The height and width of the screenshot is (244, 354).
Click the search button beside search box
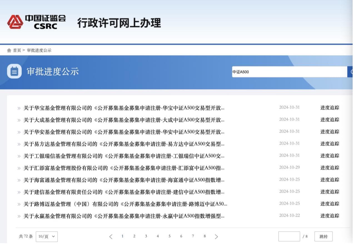(350, 72)
